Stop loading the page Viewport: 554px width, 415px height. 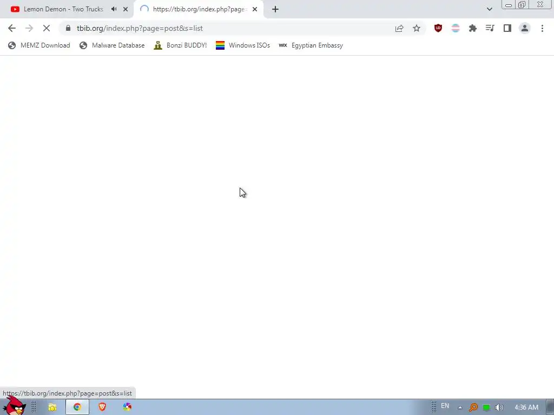tap(47, 28)
